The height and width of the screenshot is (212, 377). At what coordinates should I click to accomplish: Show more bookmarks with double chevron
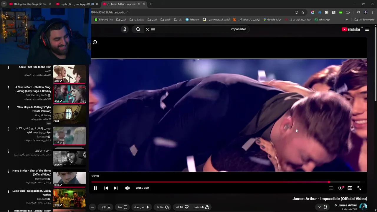coord(347,20)
